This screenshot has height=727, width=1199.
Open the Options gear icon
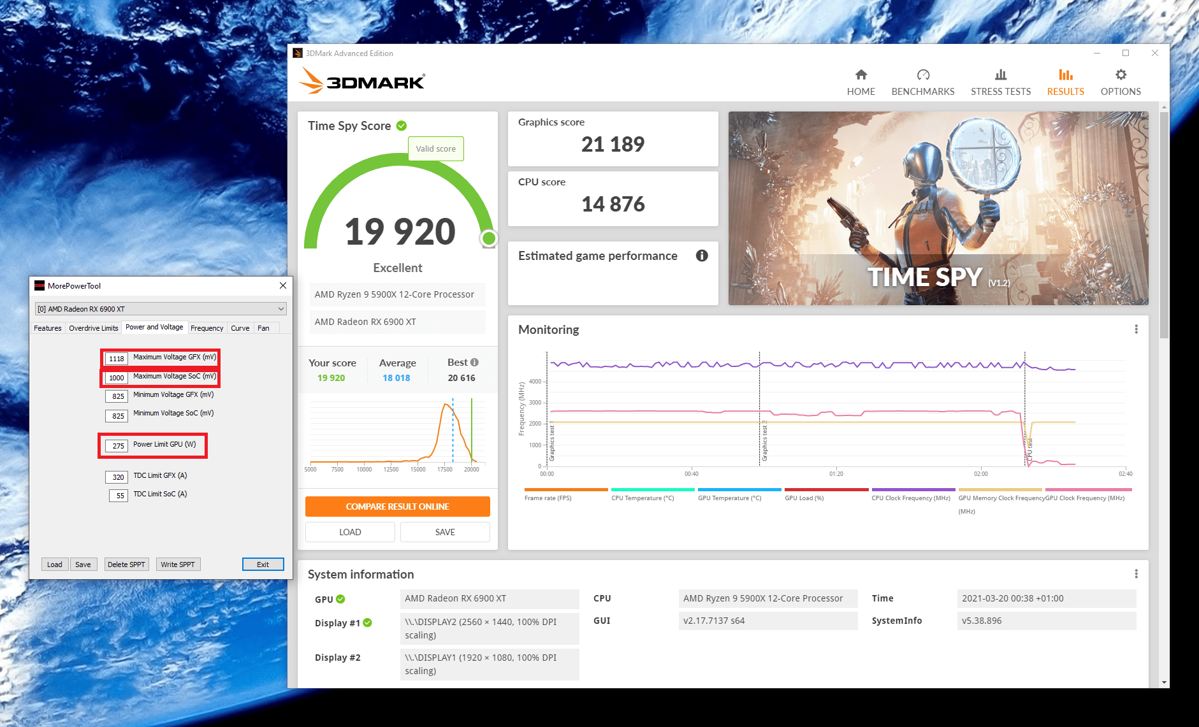point(1121,75)
